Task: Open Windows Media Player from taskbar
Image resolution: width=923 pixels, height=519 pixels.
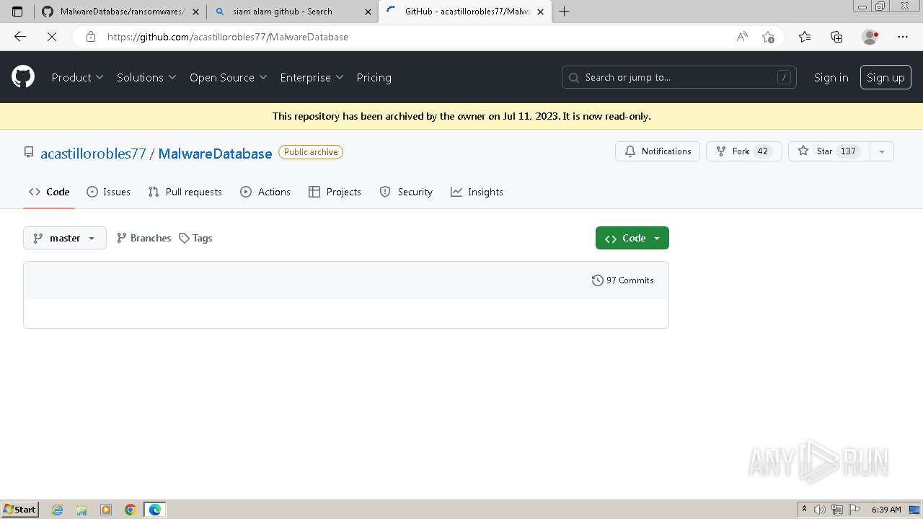Action: pos(106,510)
